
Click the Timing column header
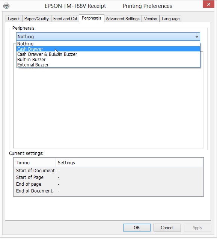35,162
